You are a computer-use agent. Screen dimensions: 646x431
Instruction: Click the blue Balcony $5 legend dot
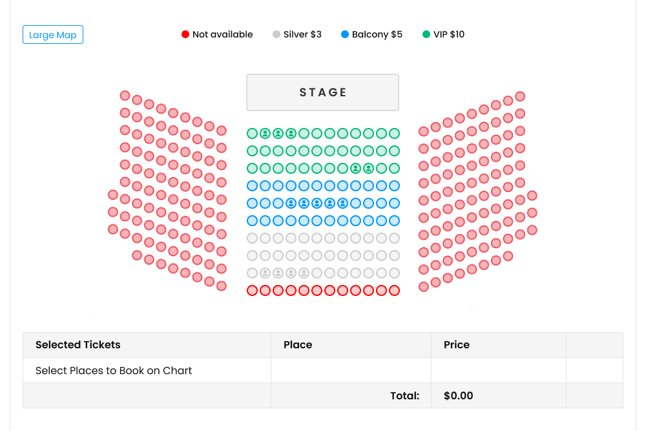click(343, 34)
